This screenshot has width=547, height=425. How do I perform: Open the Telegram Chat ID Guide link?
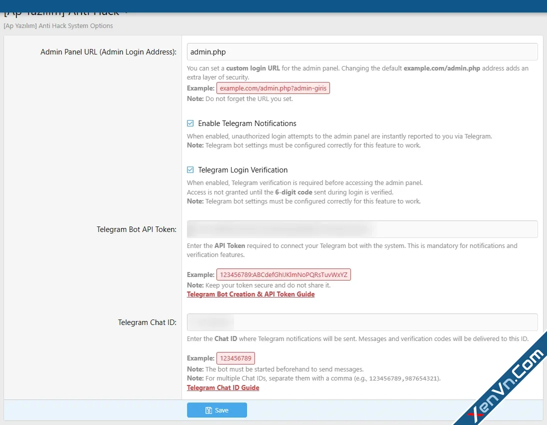click(223, 387)
